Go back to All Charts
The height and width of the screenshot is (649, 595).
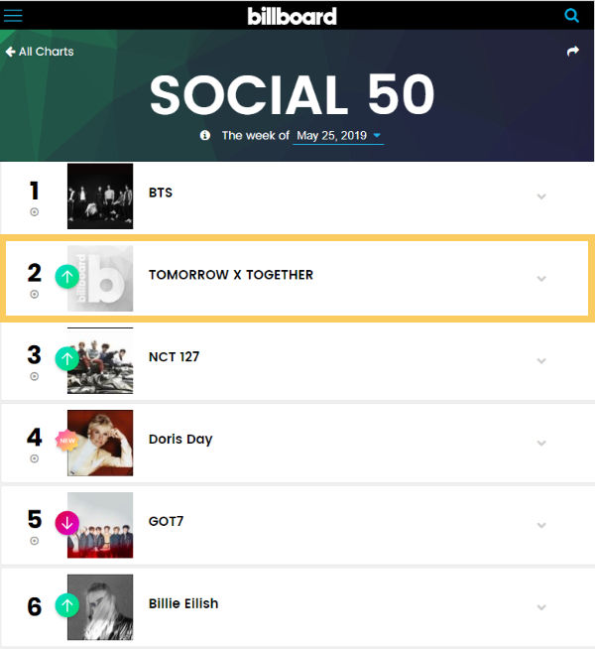[x=40, y=52]
